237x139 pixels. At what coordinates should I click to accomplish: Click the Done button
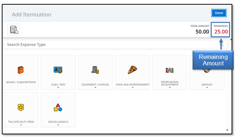click(219, 13)
